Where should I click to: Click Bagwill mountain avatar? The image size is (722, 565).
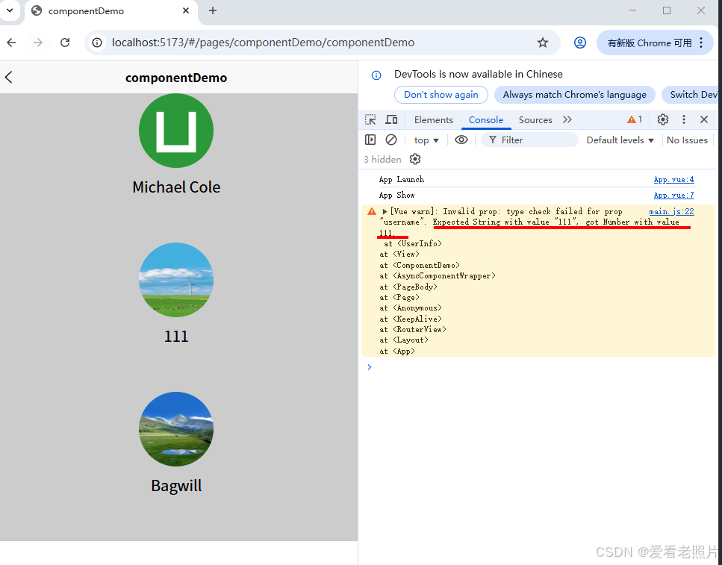[x=176, y=429]
